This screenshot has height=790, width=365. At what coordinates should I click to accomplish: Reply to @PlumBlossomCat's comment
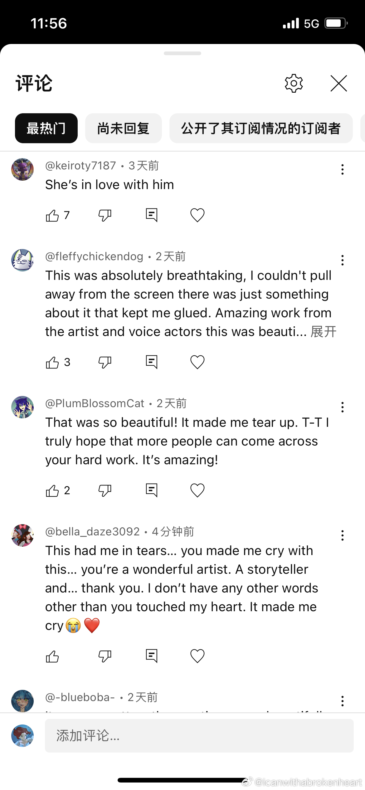tap(152, 490)
